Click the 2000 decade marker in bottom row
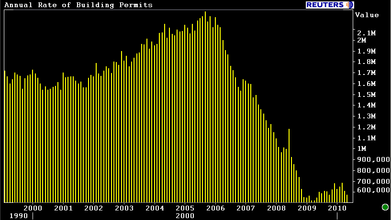The image size is (391, 220). [185, 216]
